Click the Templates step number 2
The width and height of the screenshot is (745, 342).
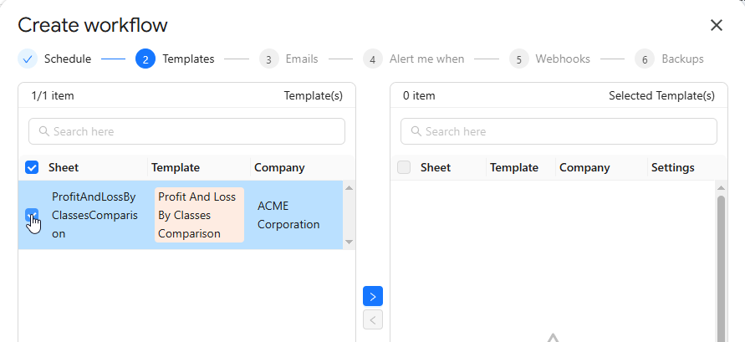145,59
